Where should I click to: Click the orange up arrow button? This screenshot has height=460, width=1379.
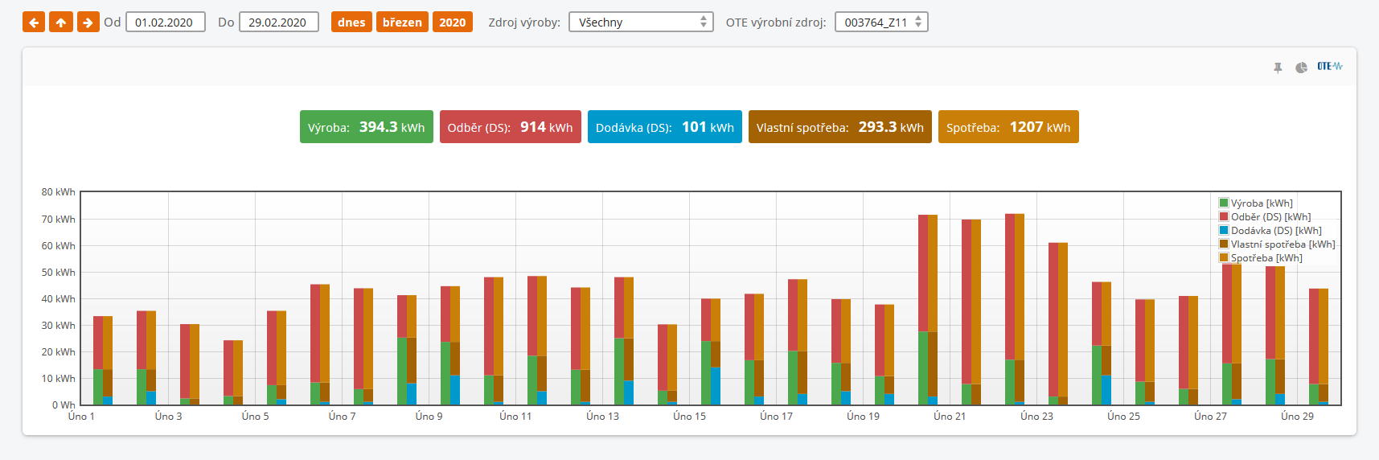point(61,23)
